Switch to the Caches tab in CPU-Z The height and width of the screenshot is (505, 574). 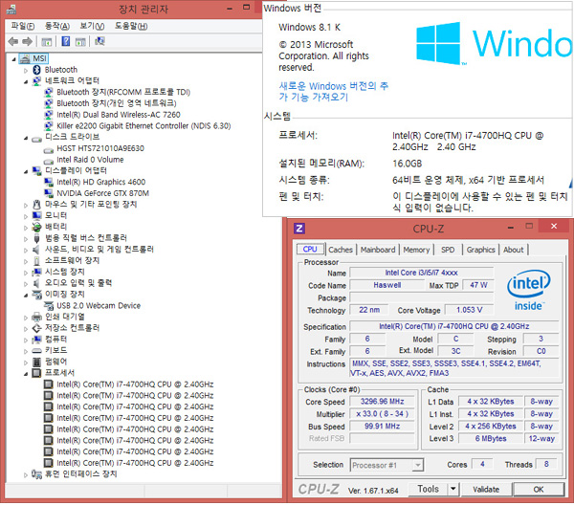[x=341, y=250]
